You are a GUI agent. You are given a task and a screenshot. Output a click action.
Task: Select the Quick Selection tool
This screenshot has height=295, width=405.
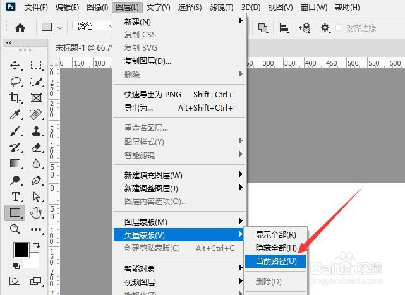36,81
